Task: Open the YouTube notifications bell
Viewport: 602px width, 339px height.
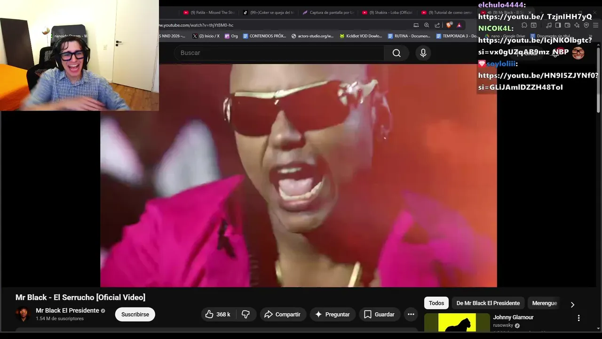Action: [x=555, y=53]
